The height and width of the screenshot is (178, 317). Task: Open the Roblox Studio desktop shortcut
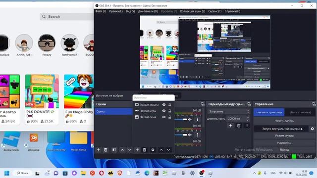pyautogui.click(x=11, y=141)
